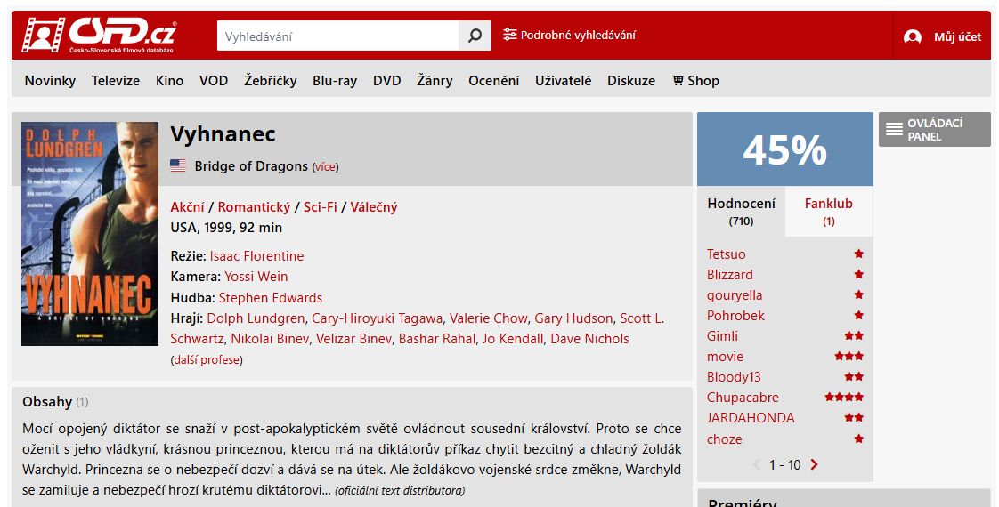The width and height of the screenshot is (999, 507).
Task: Open the Shop cart icon
Action: [x=678, y=80]
